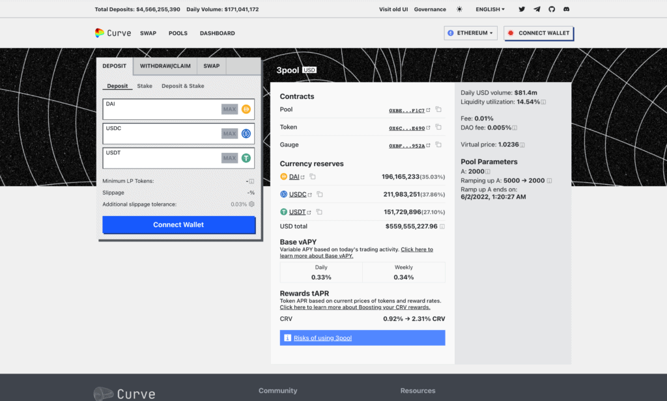Click the Twitter icon in the top bar
667x401 pixels.
(522, 10)
